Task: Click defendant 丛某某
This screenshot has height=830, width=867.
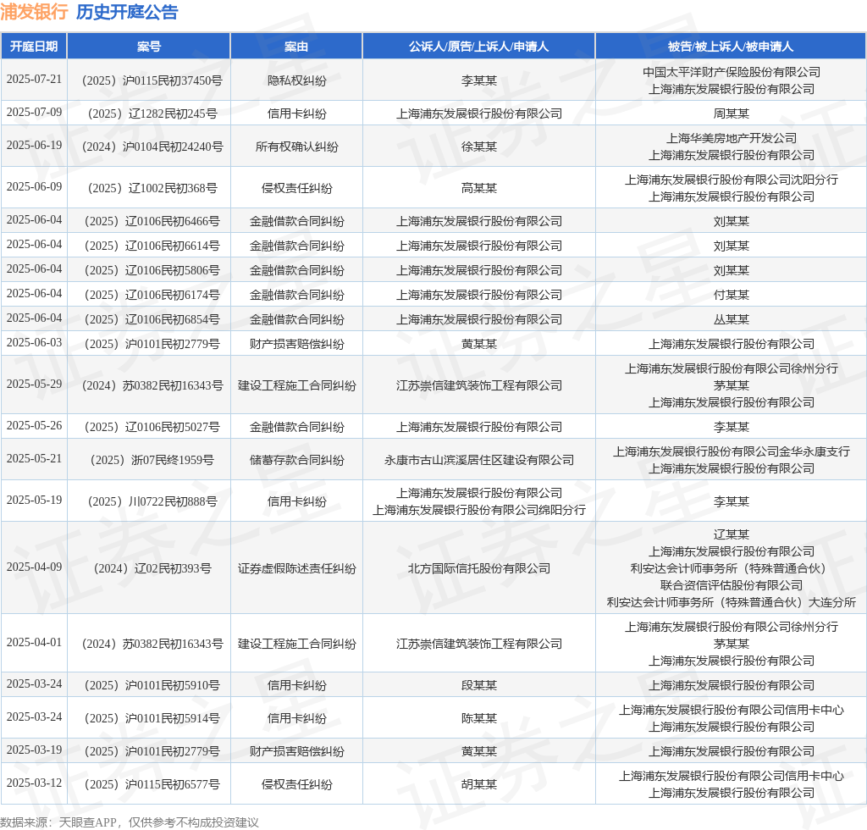Action: point(731,319)
